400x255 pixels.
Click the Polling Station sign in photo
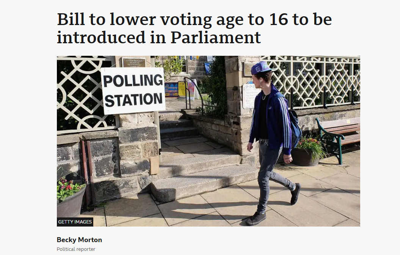tap(133, 90)
